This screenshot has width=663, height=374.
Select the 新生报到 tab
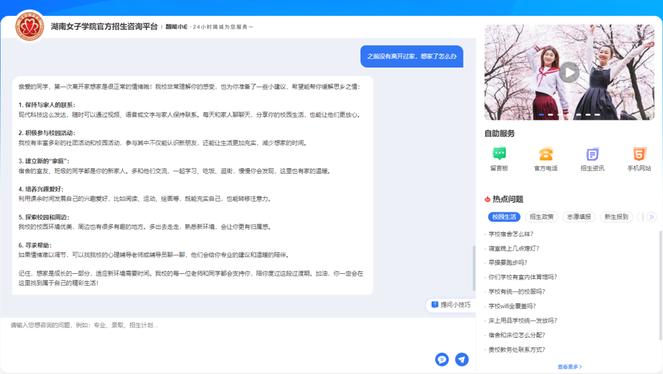[x=616, y=217]
